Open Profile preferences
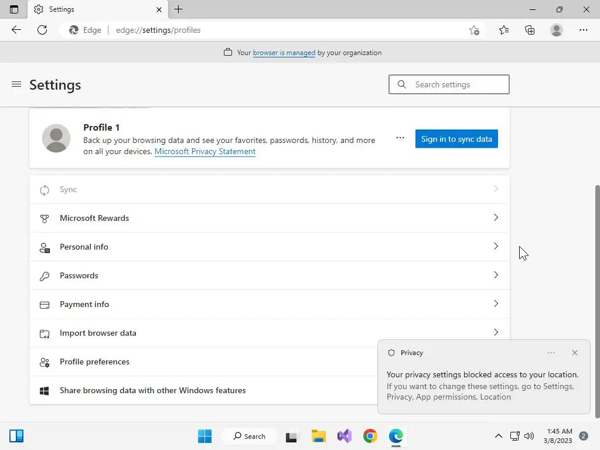 (x=203, y=362)
